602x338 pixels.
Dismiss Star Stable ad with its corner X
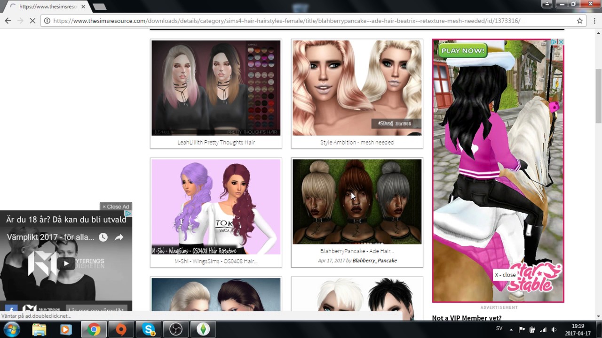561,42
